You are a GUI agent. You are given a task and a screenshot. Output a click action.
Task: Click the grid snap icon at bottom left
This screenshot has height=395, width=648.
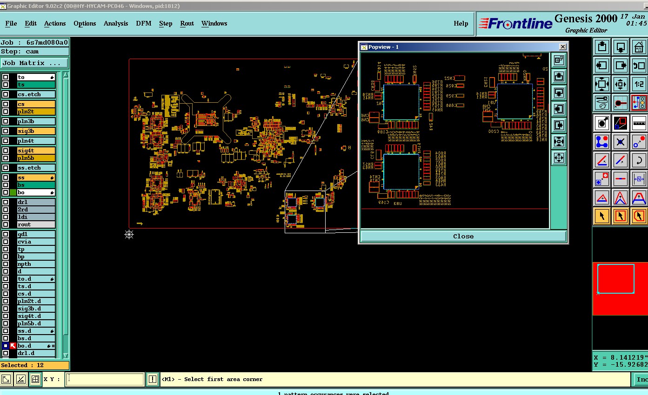pos(35,379)
